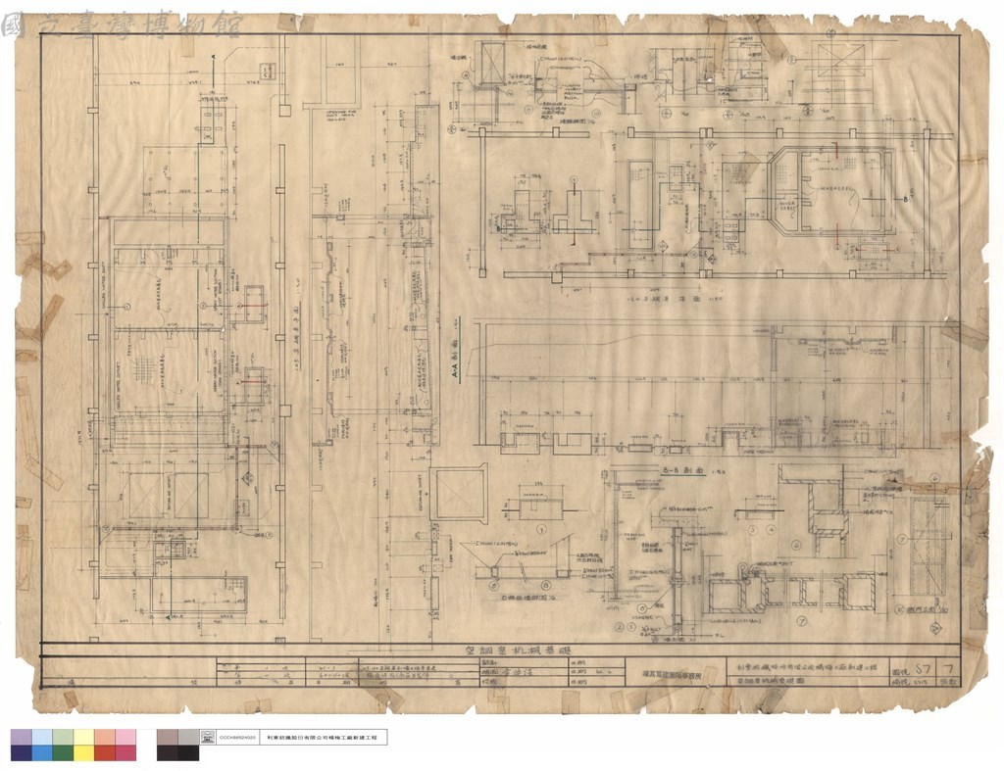Click the octagonal room floor plan
The width and height of the screenshot is (1004, 771).
click(x=830, y=190)
